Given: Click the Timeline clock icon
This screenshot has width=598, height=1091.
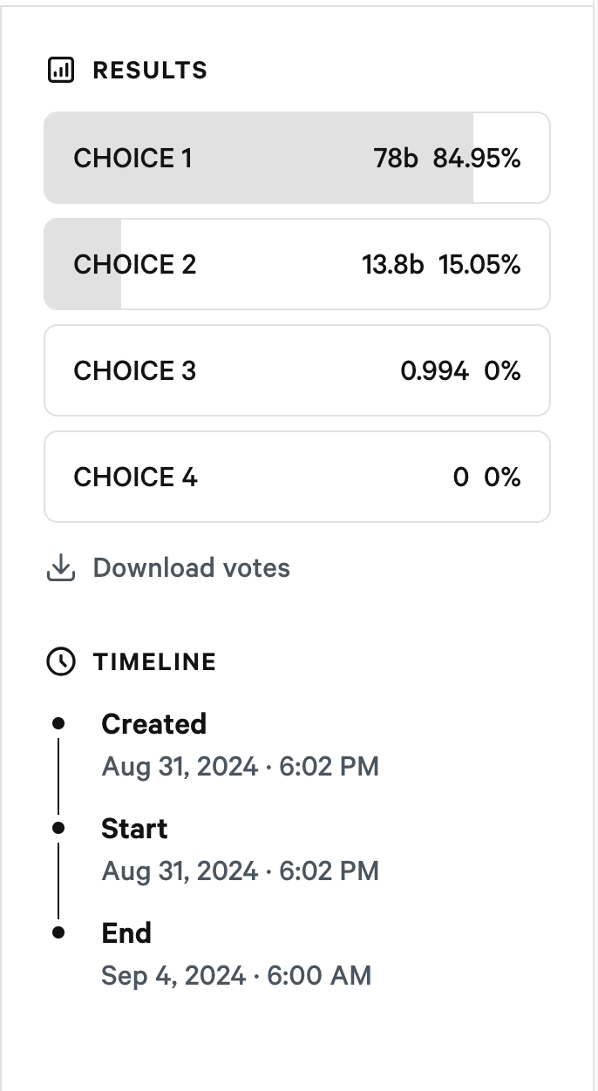Looking at the screenshot, I should [x=60, y=662].
